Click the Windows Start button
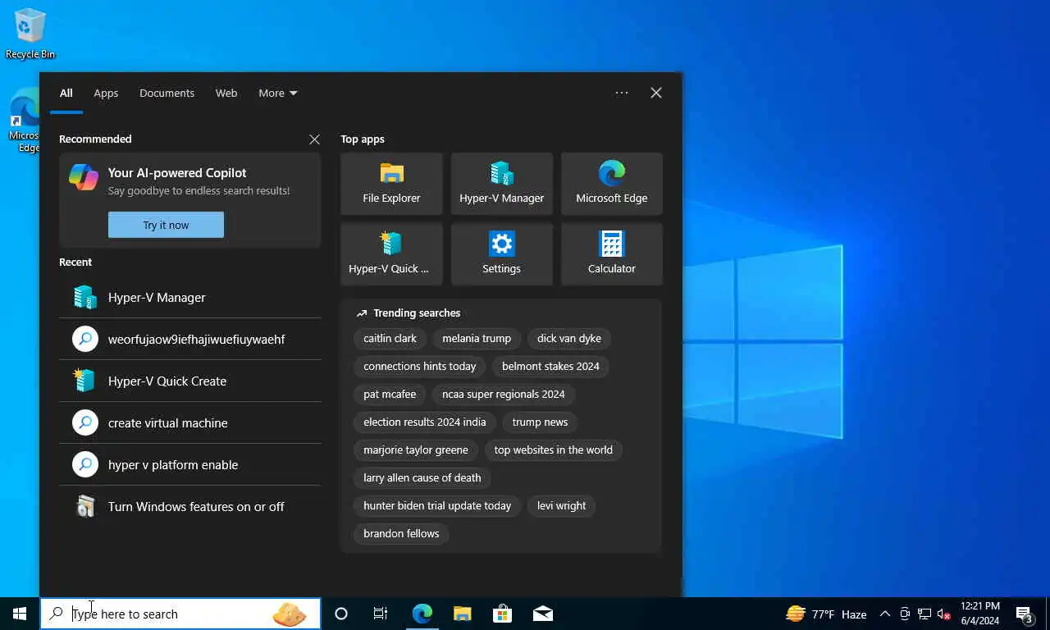1050x630 pixels. pyautogui.click(x=20, y=614)
